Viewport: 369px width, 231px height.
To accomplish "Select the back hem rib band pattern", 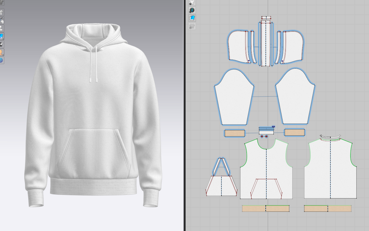I will (x=328, y=209).
